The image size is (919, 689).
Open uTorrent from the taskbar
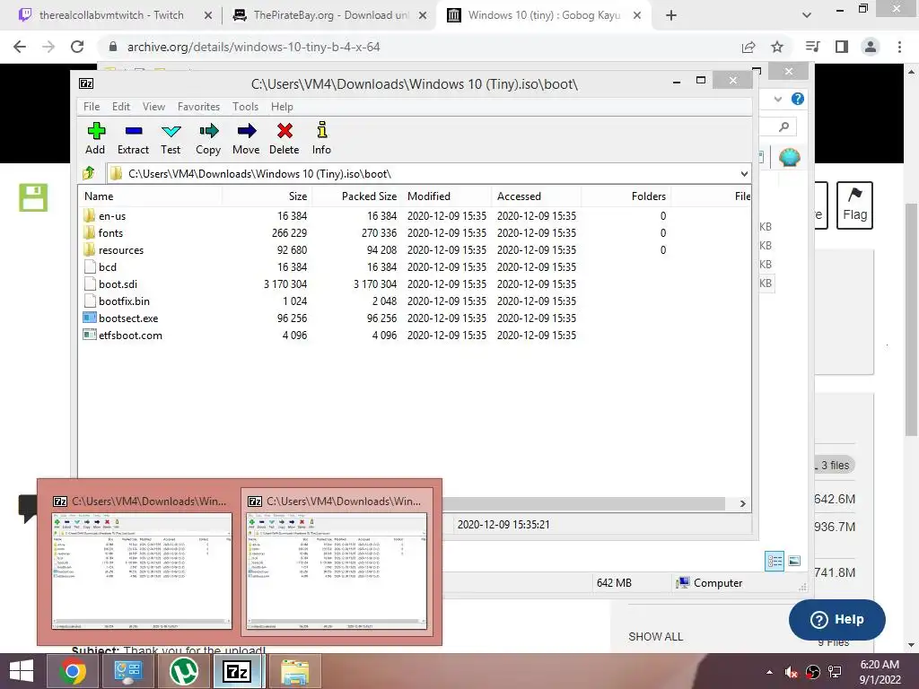coord(183,671)
